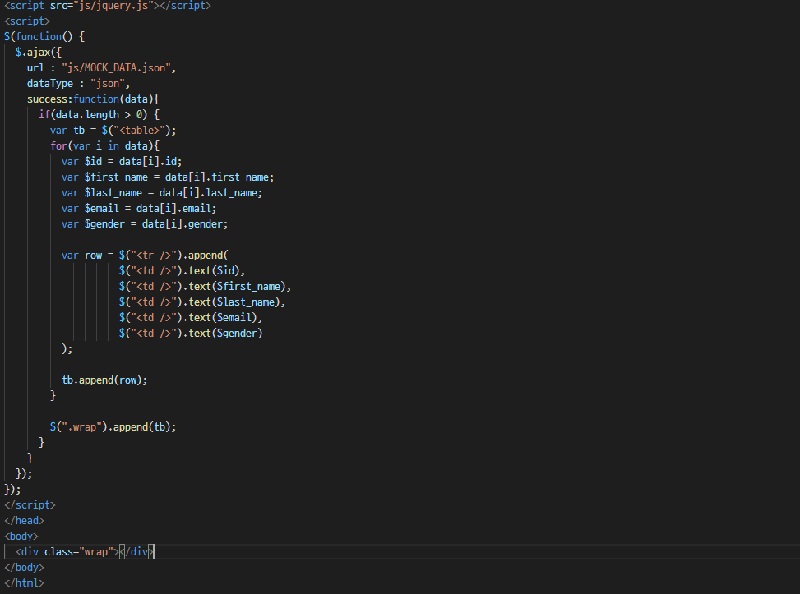Click the opening script tag line
The image size is (800, 594).
(27, 21)
